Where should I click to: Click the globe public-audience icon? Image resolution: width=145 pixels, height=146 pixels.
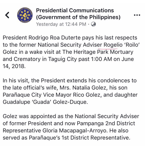click(x=93, y=24)
